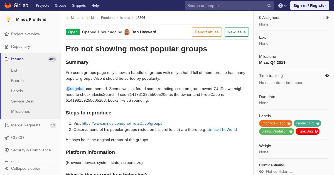Open the Projects menu
334x175 pixels.
(x=42, y=6)
